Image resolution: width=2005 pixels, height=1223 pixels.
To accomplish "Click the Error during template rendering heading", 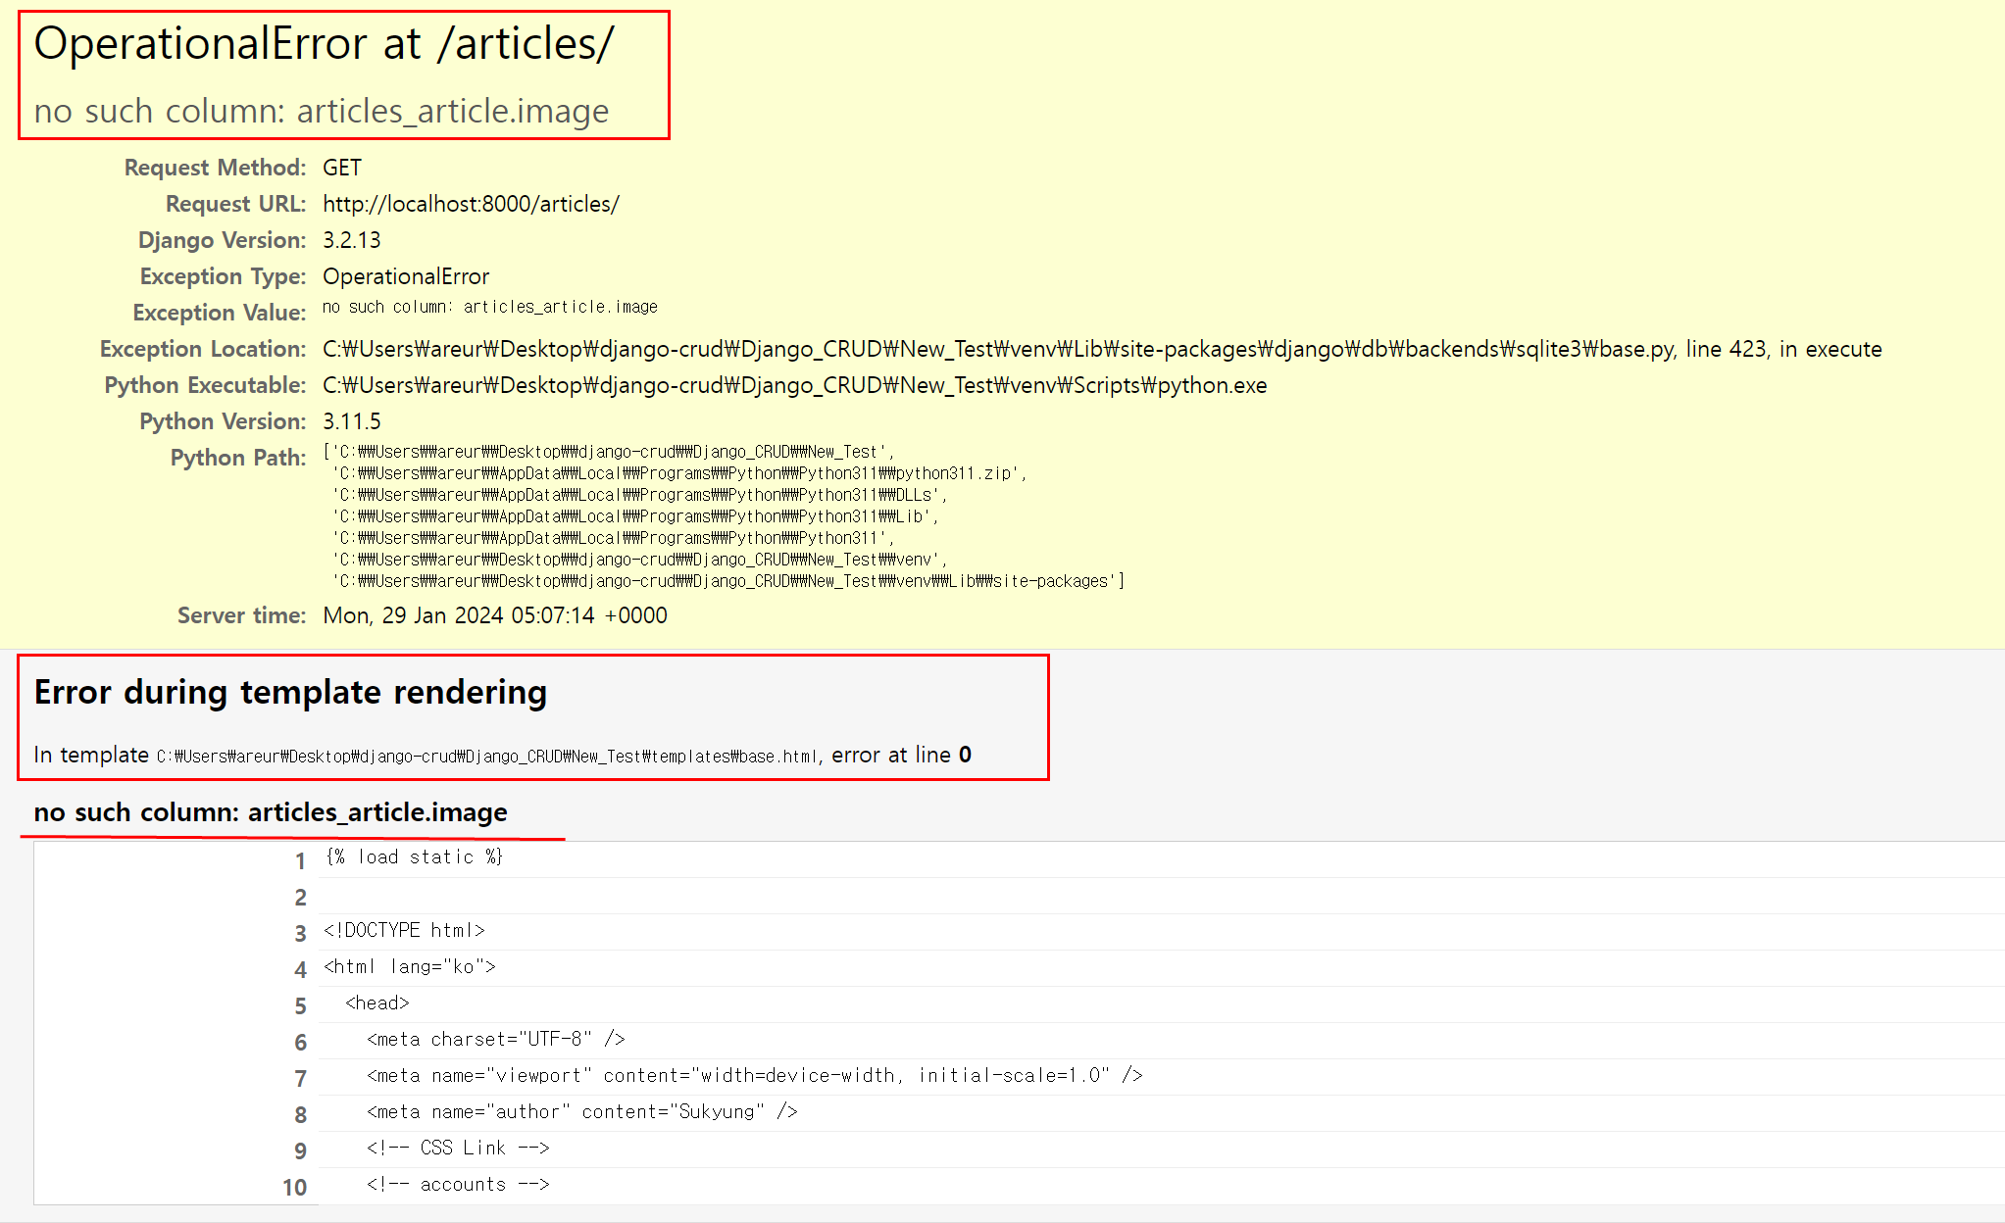I will coord(290,692).
